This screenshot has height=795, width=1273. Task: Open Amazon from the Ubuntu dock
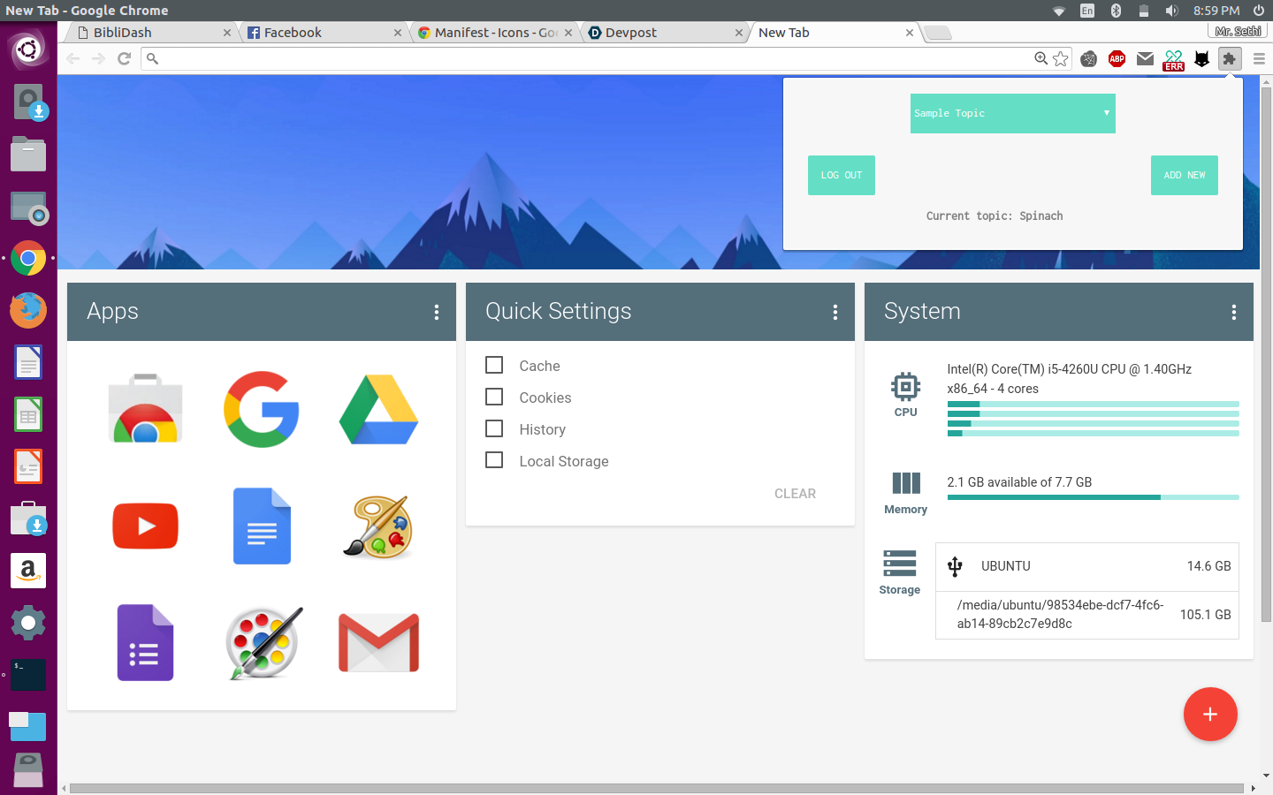point(28,571)
